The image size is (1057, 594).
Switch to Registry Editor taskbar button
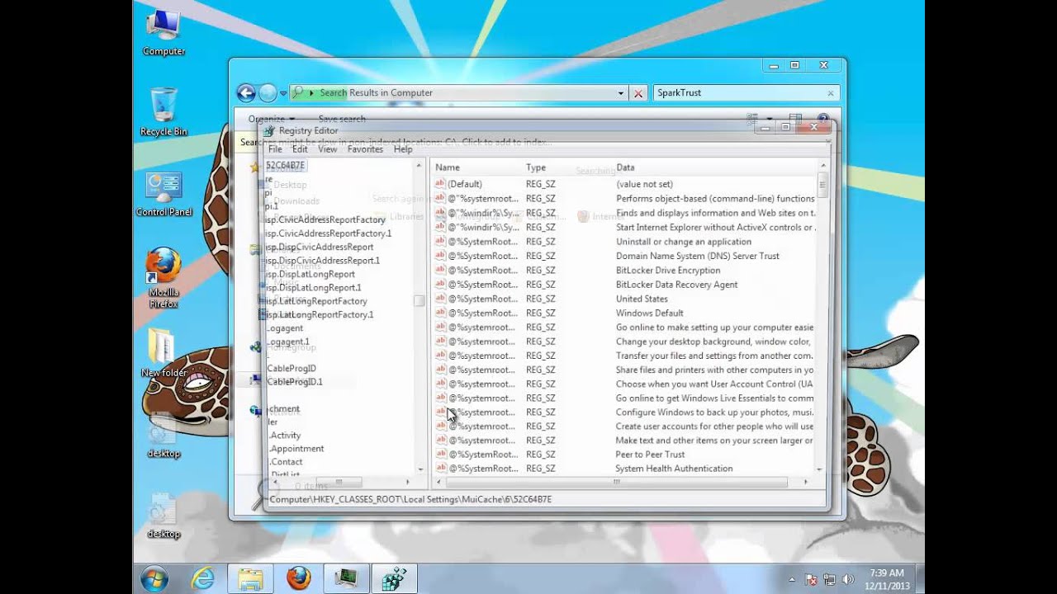click(394, 577)
